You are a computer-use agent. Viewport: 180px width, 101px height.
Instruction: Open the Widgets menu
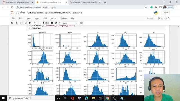point(64,18)
